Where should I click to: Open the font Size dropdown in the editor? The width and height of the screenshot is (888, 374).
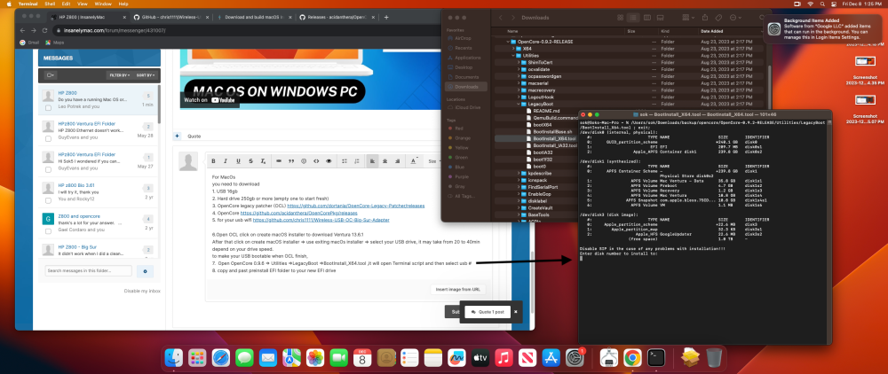(x=433, y=161)
